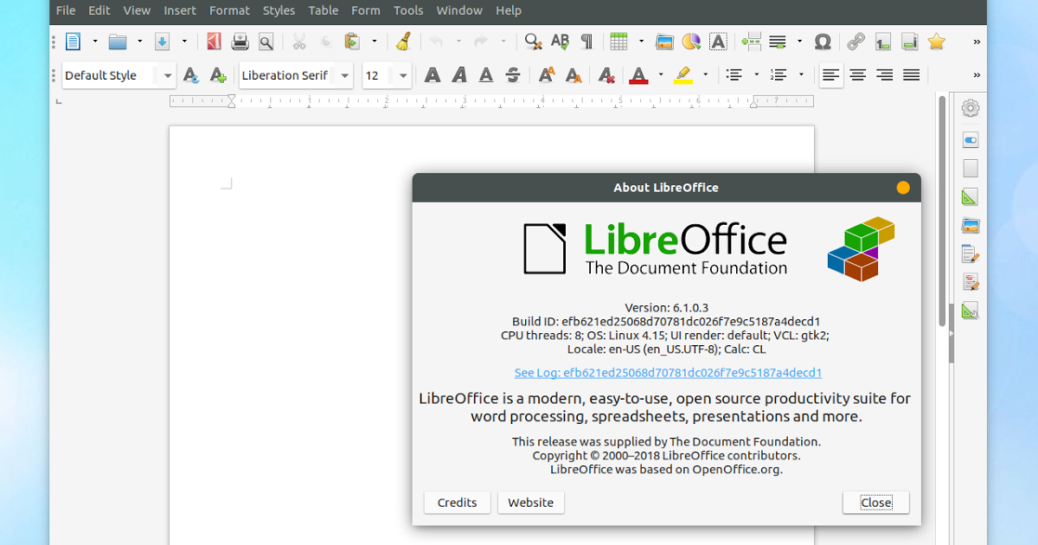Export the document as PDF

pos(214,41)
